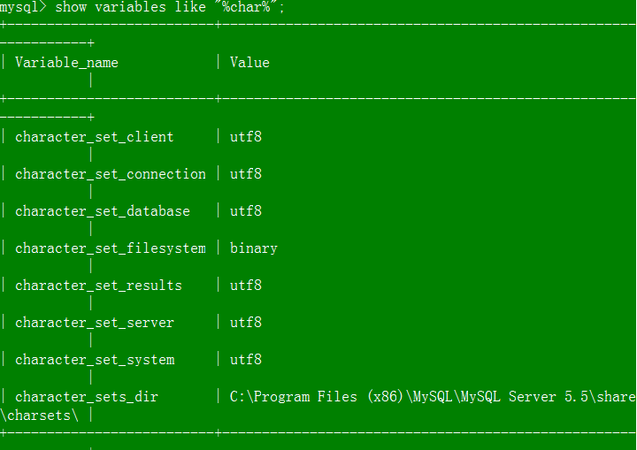Select the character_set_filesystem variable name
The image size is (637, 450).
coord(111,248)
